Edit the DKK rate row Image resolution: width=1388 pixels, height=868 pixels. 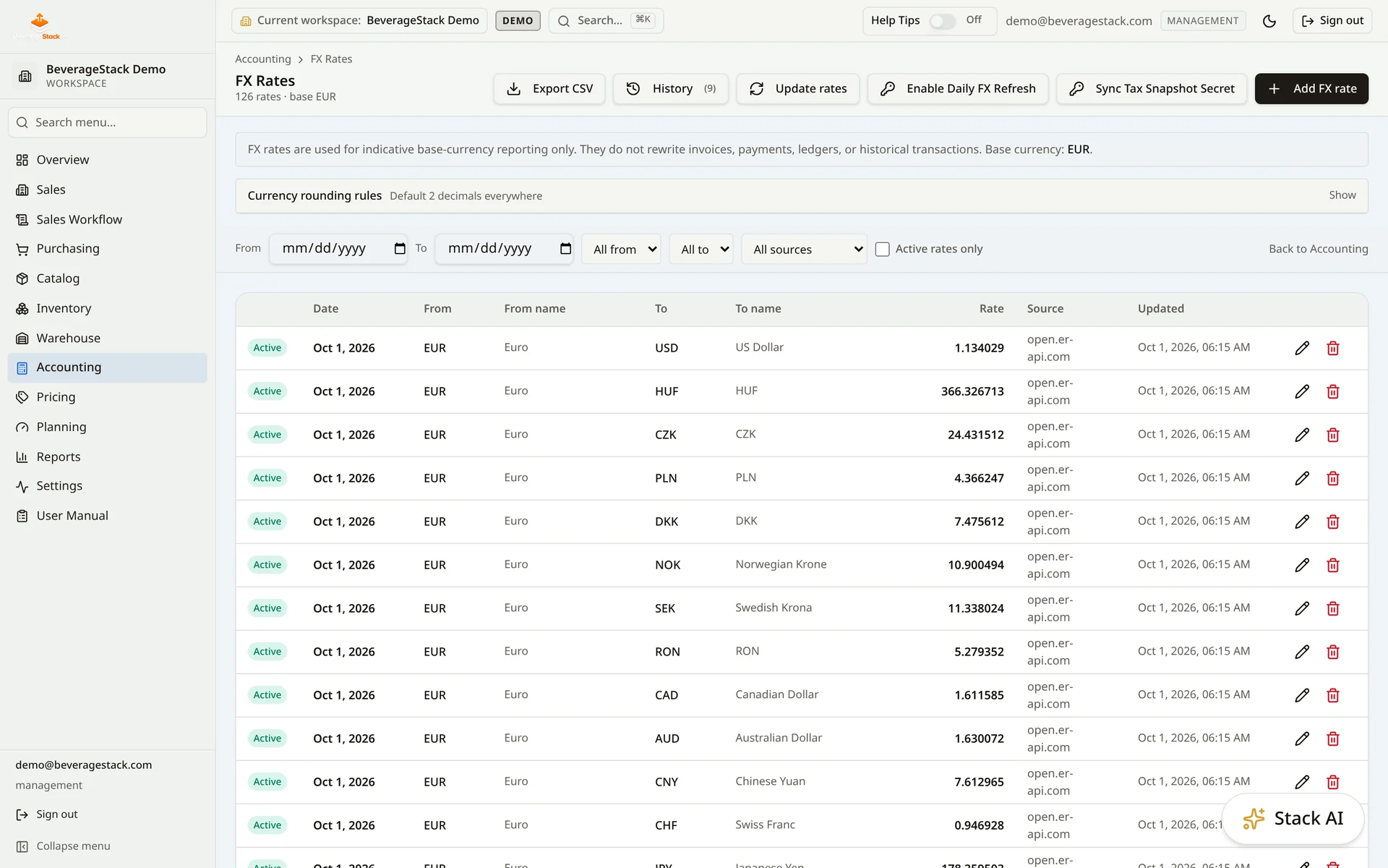pos(1302,522)
